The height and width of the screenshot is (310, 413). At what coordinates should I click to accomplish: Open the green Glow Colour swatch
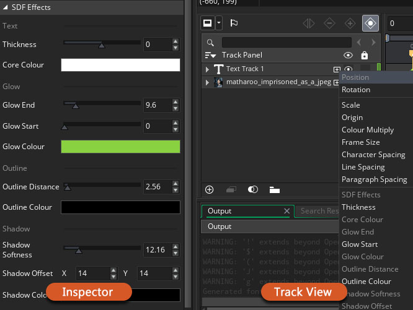pos(121,147)
